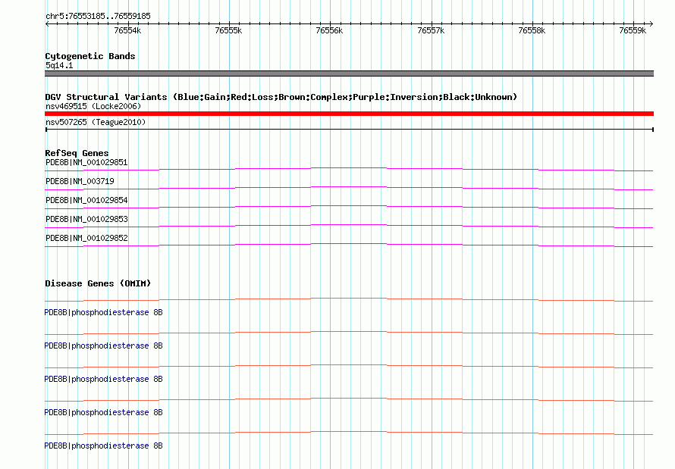Click the 76558k ruler tick label
The image size is (675, 469).
[x=532, y=30]
